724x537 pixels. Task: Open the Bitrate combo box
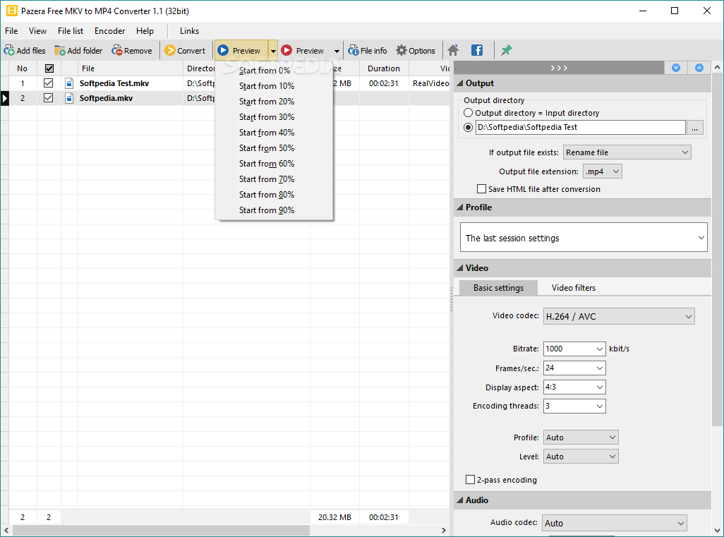point(574,349)
